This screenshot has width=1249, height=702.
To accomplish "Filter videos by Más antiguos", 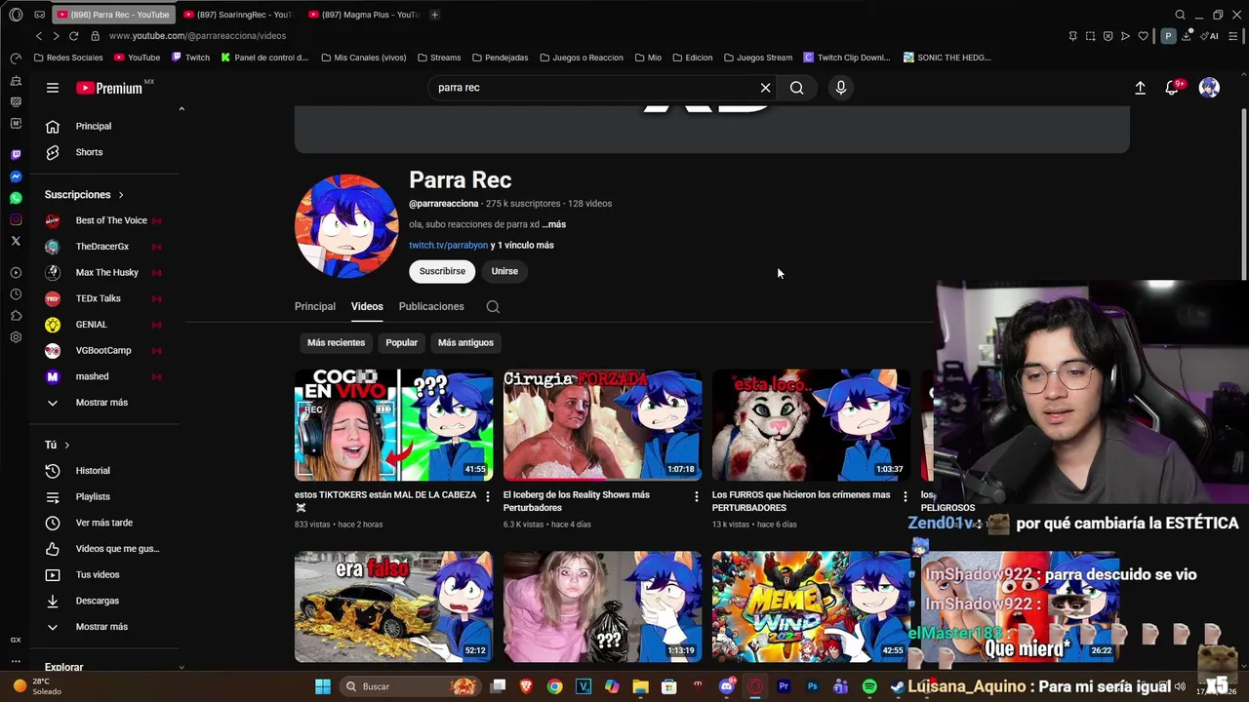I will (465, 342).
